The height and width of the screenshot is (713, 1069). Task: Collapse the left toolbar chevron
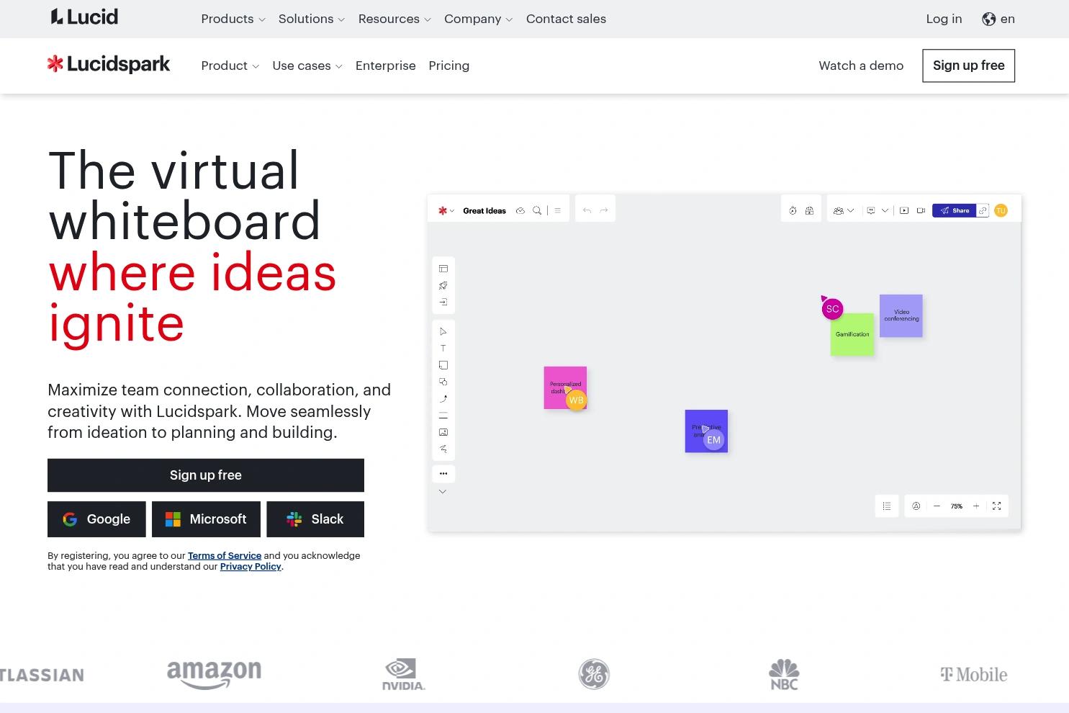click(443, 491)
